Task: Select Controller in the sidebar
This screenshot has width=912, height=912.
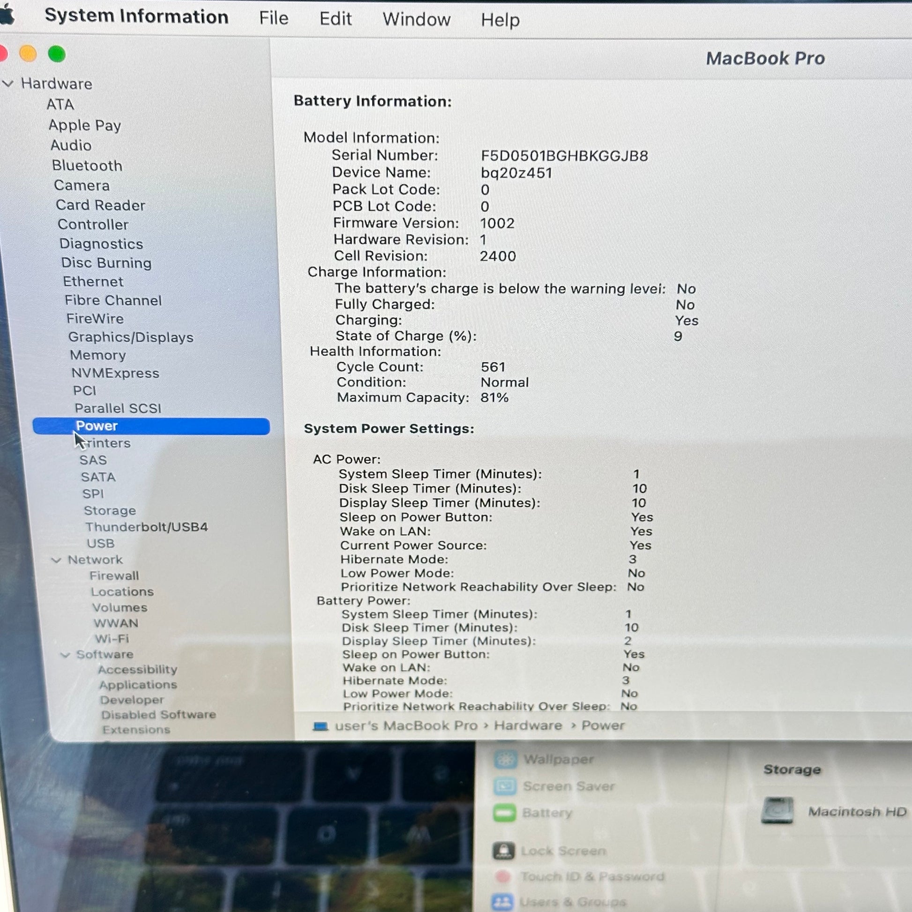Action: [92, 224]
